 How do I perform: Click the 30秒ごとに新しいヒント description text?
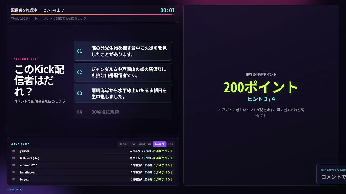click(261, 113)
